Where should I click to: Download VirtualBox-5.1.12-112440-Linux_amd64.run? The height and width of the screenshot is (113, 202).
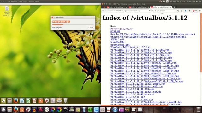pyautogui.click(x=138, y=84)
